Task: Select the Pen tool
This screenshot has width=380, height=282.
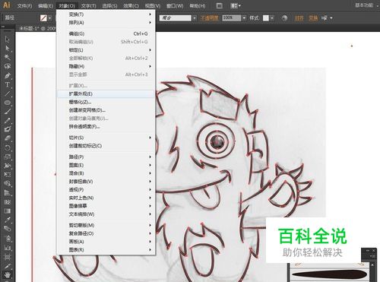Action: pos(7,75)
